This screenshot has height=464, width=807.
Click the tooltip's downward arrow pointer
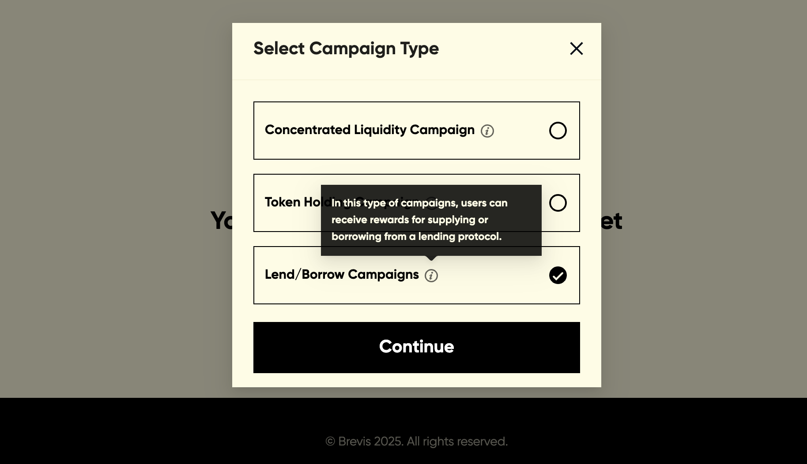click(431, 258)
